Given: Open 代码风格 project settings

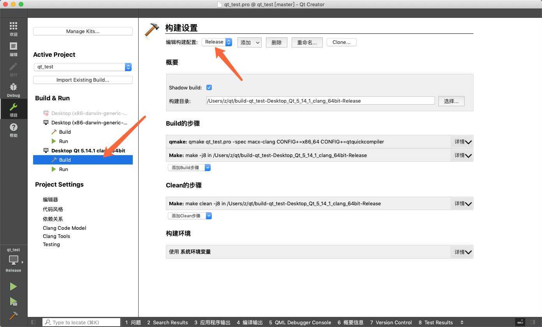Looking at the screenshot, I should [53, 209].
